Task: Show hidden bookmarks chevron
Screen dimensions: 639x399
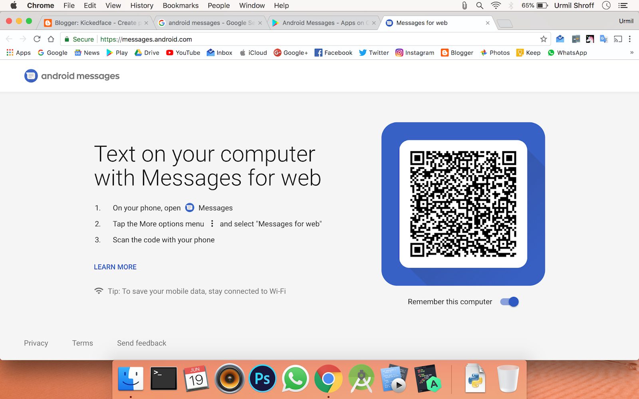Action: click(632, 53)
